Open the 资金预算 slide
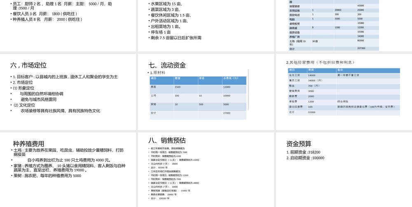 click(344, 170)
